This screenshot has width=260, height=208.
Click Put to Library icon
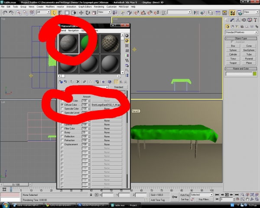click(x=97, y=82)
